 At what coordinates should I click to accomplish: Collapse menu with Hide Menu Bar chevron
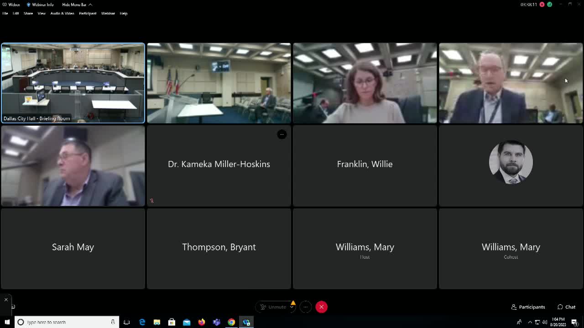pos(90,5)
